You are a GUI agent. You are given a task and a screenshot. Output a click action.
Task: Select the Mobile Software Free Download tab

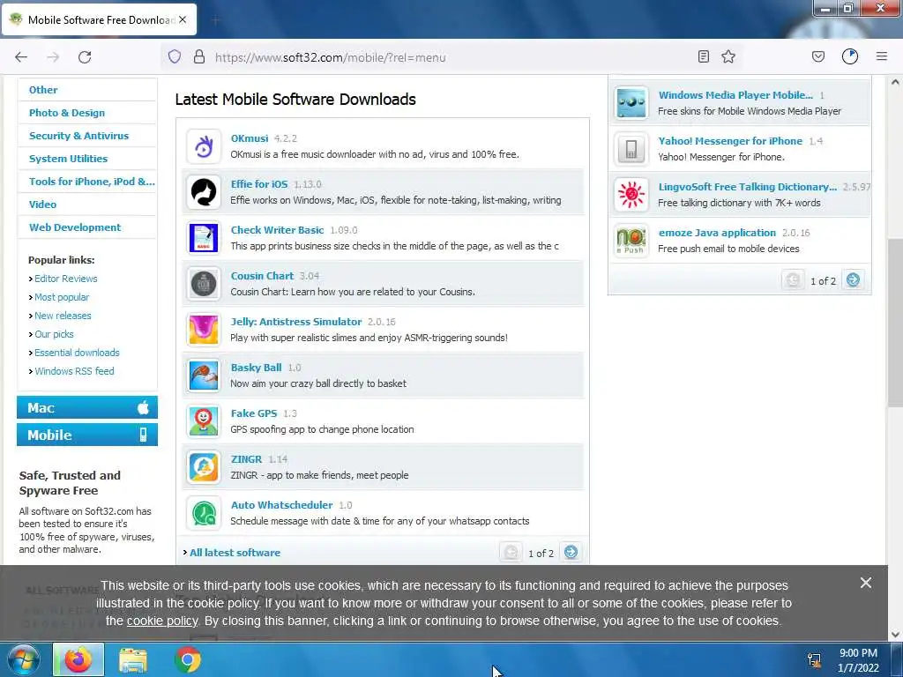[x=99, y=19]
